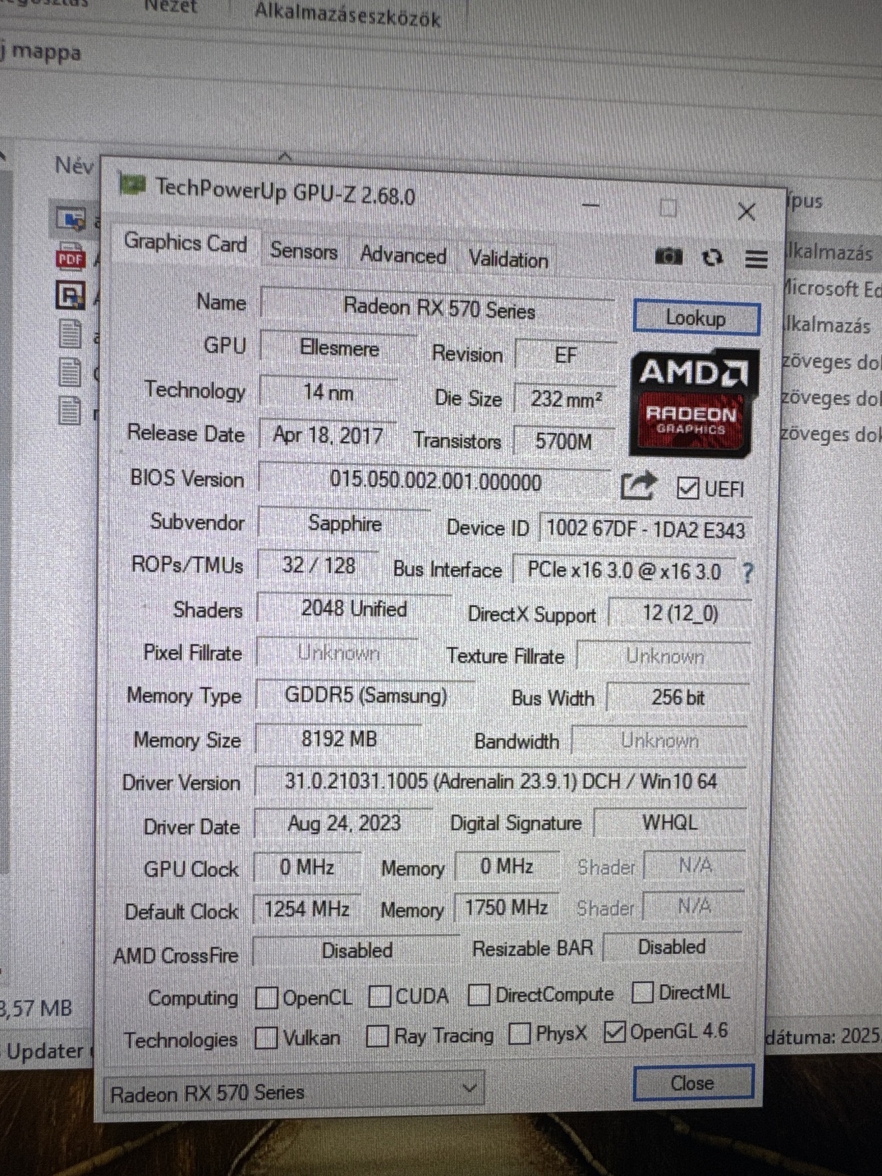Switch to the Advanced tab

point(403,255)
